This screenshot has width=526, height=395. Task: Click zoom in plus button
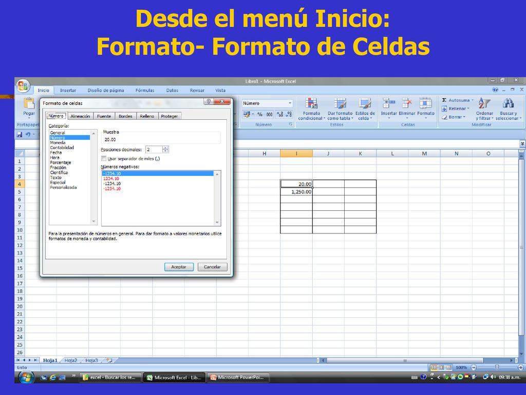521,367
